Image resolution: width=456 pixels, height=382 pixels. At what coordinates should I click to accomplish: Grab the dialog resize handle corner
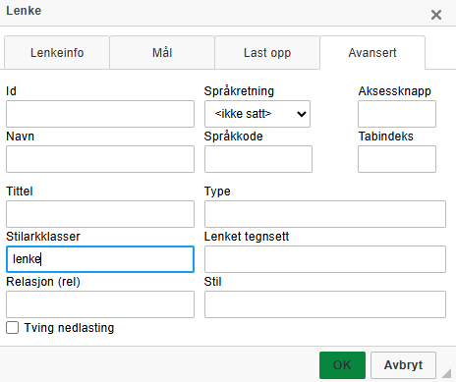point(446,373)
